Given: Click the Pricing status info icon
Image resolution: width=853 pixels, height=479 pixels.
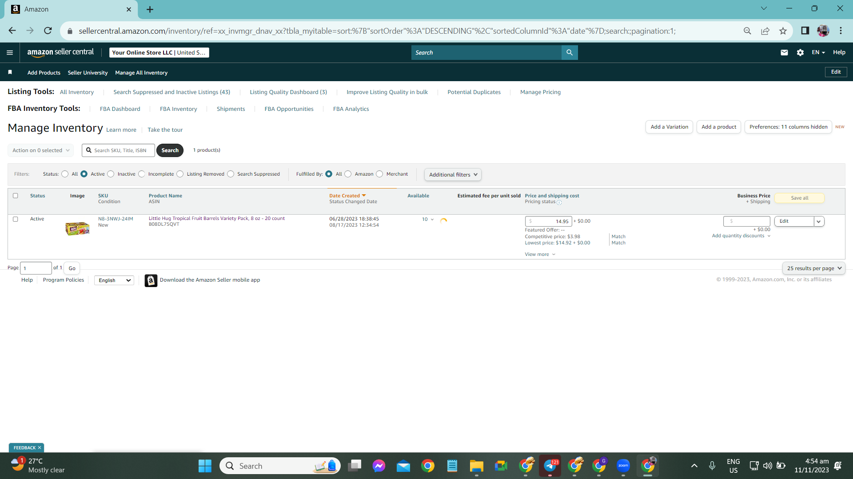Looking at the screenshot, I should click(x=559, y=202).
